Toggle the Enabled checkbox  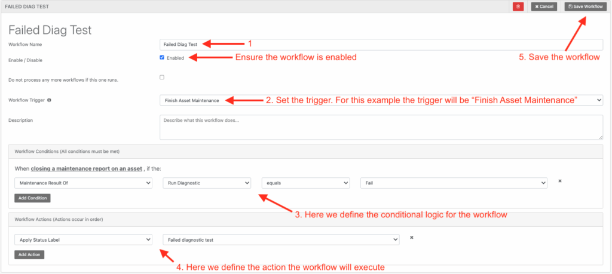pyautogui.click(x=162, y=57)
